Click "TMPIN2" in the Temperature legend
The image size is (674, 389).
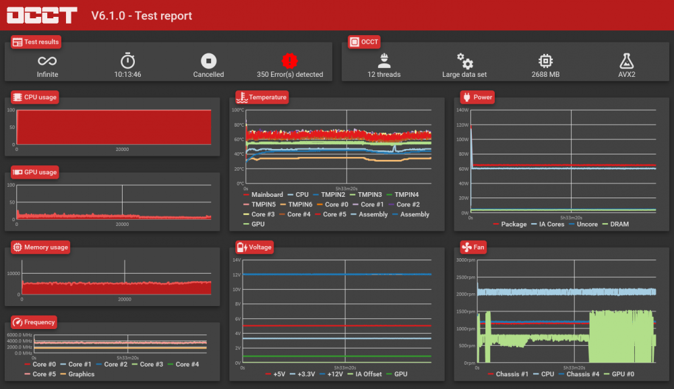coord(333,195)
